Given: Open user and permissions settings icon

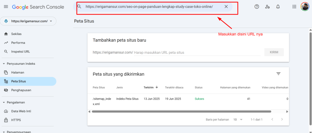Looking at the screenshot, I should tap(268, 7).
